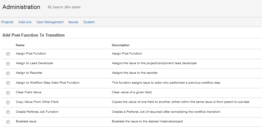262x127 pixels.
Task: Click the Clear Field Value function name
Action: (x=29, y=92)
